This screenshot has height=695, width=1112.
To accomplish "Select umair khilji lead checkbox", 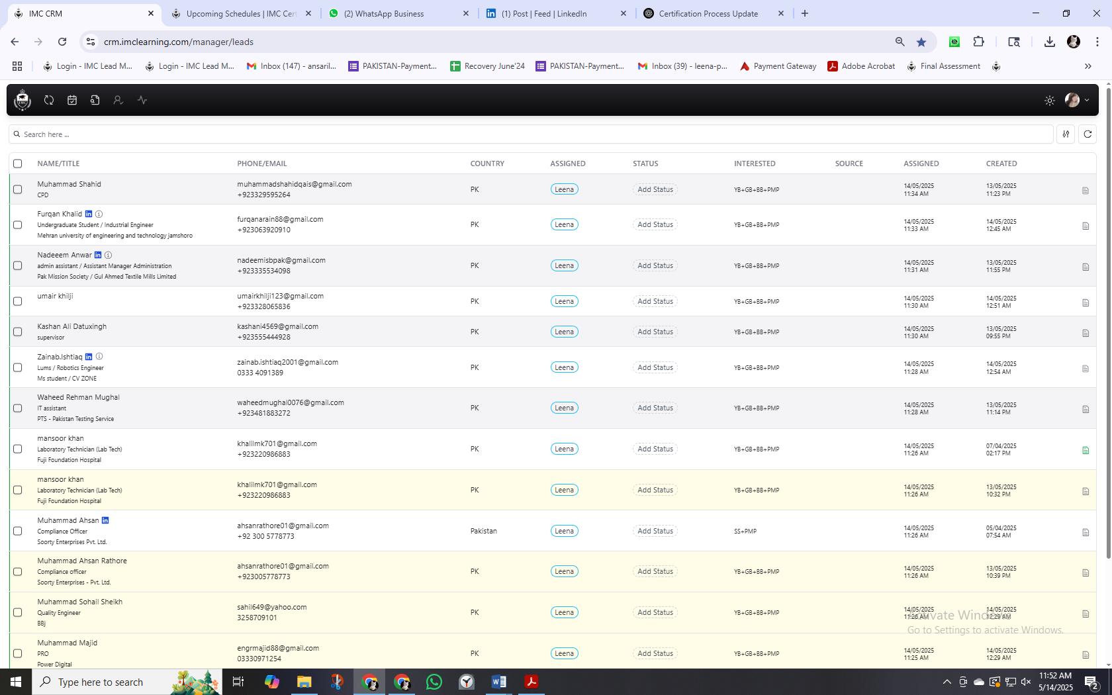I will [x=18, y=301].
